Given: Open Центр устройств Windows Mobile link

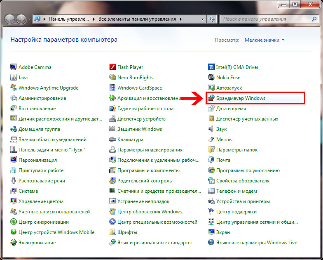Looking at the screenshot, I should [56, 232].
